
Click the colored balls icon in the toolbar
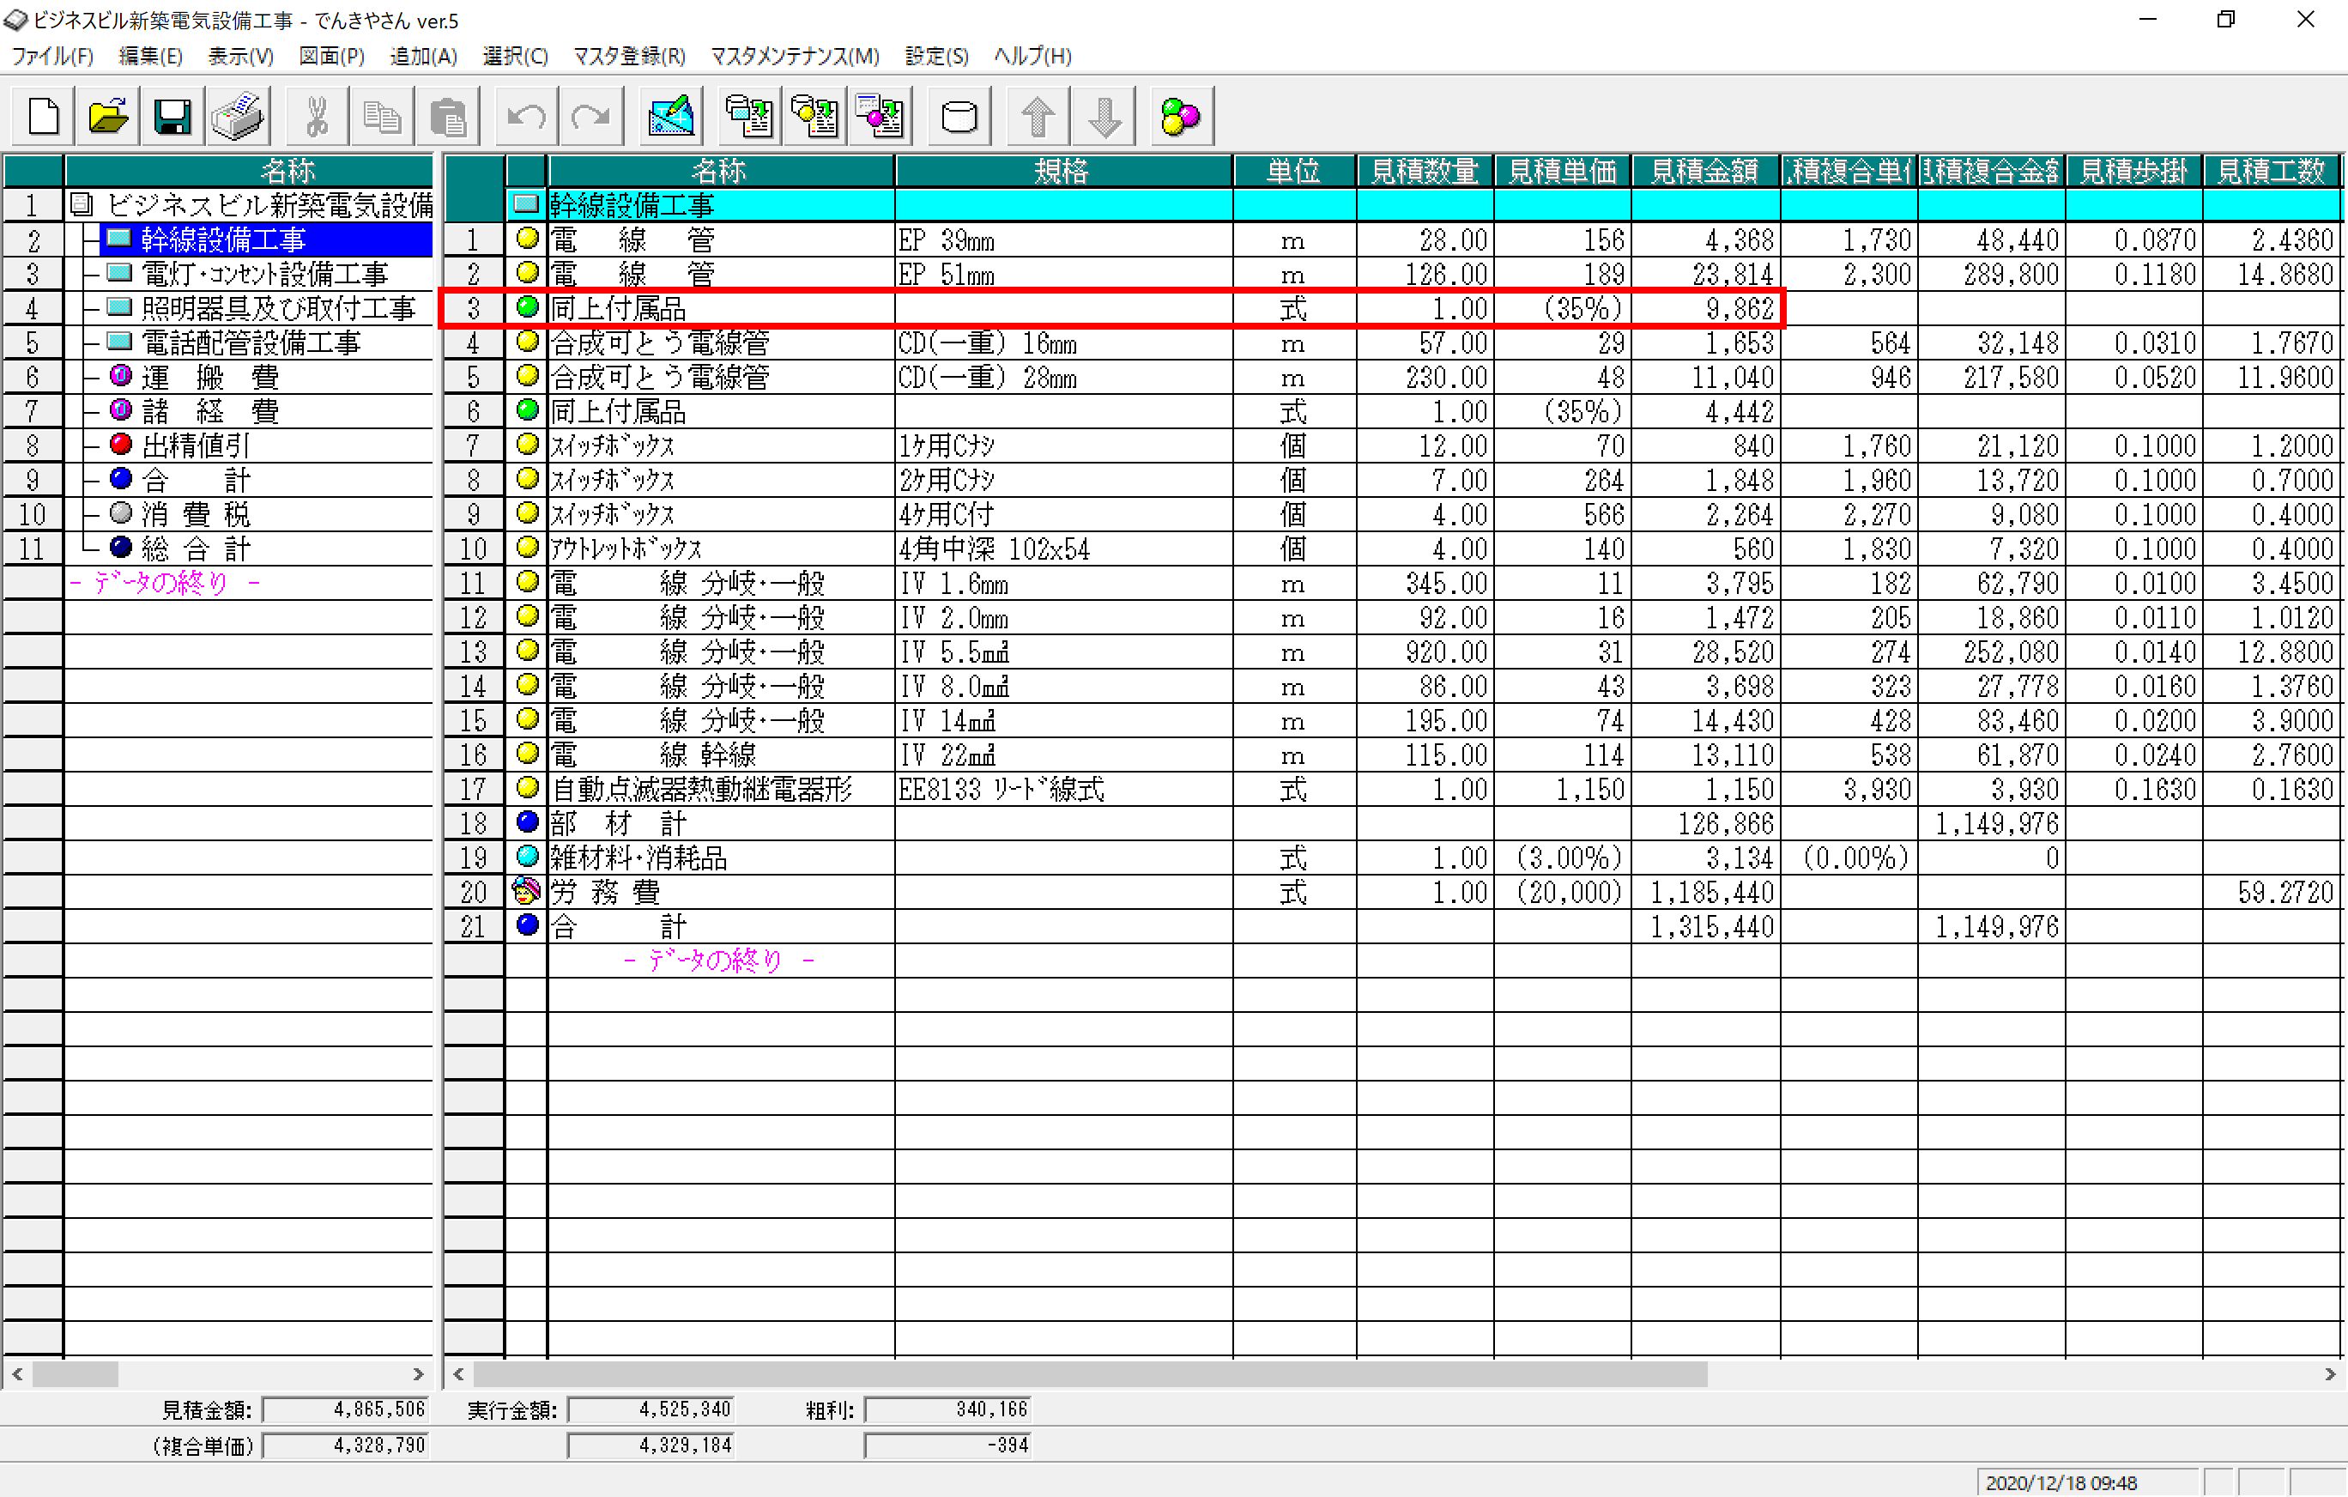(x=1180, y=117)
